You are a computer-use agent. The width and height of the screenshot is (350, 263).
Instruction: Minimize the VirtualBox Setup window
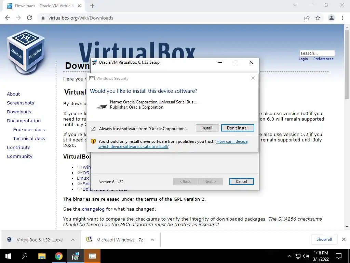pyautogui.click(x=220, y=62)
